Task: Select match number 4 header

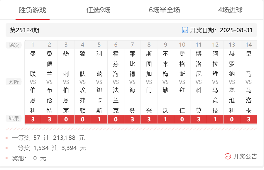Action: click(x=82, y=45)
